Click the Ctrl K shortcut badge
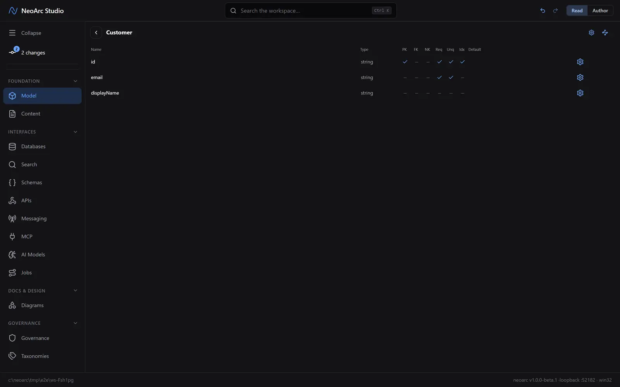Screen dimensions: 620x387 pos(381,10)
